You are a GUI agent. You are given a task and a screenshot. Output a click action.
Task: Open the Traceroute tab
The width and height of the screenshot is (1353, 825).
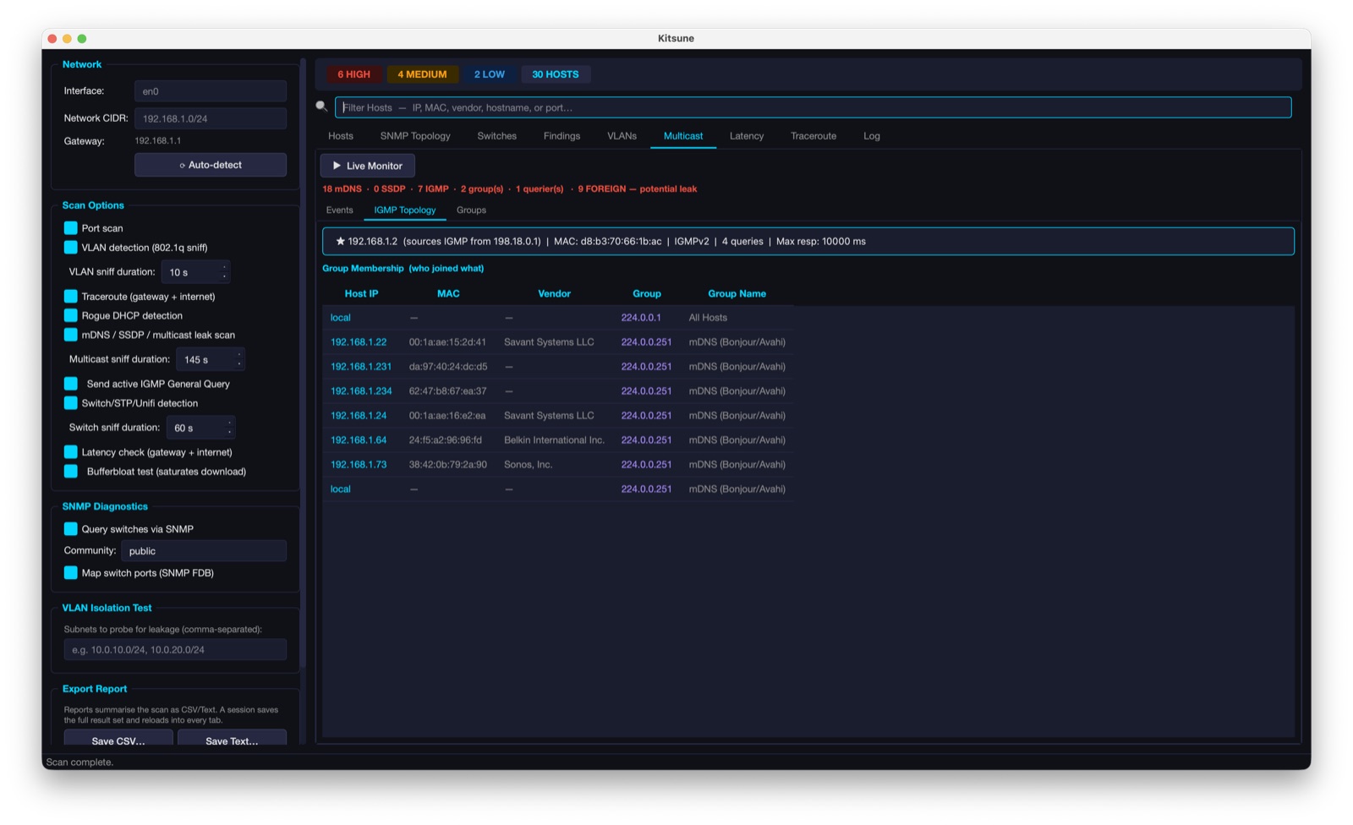pyautogui.click(x=813, y=136)
